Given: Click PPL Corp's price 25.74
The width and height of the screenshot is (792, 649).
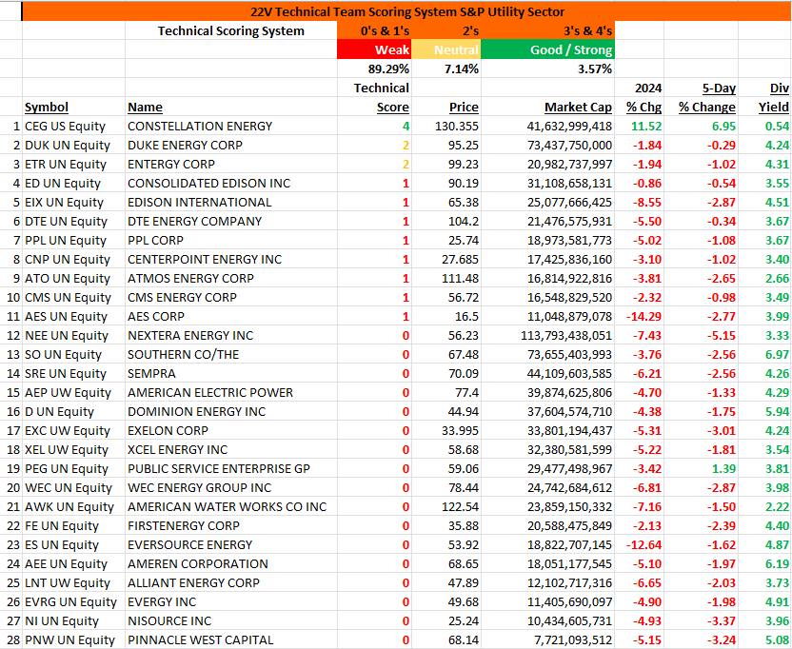Looking at the screenshot, I should point(446,240).
